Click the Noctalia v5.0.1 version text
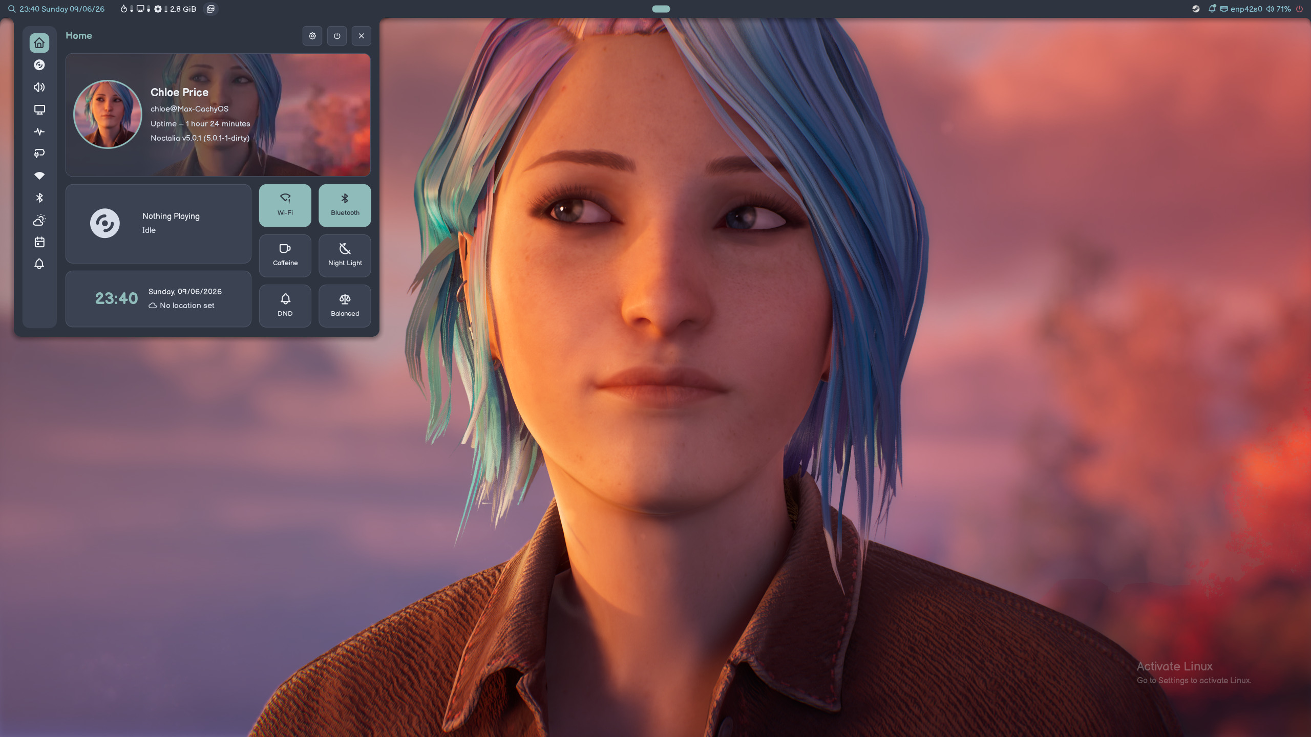The image size is (1311, 737). 200,138
